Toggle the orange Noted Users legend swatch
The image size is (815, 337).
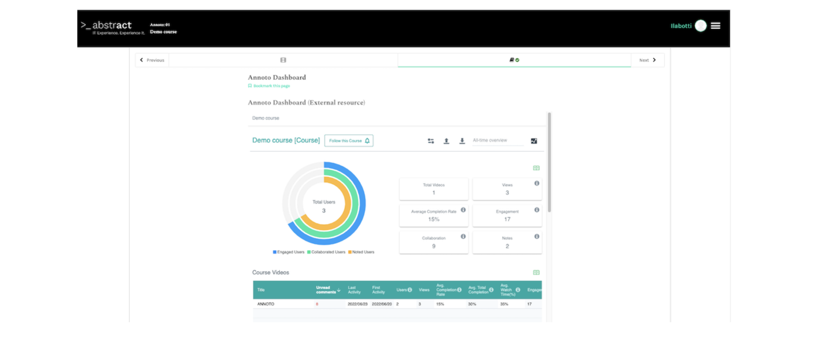pyautogui.click(x=350, y=252)
